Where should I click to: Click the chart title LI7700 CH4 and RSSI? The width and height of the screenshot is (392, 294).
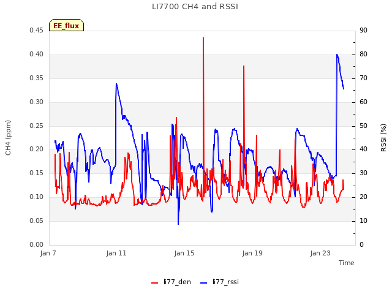(x=195, y=7)
